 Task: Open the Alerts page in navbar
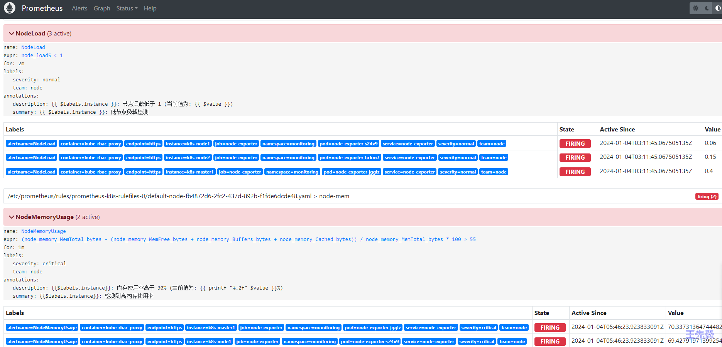(79, 8)
